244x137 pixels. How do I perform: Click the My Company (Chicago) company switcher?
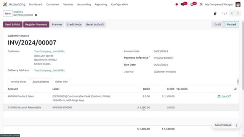[x=219, y=5]
